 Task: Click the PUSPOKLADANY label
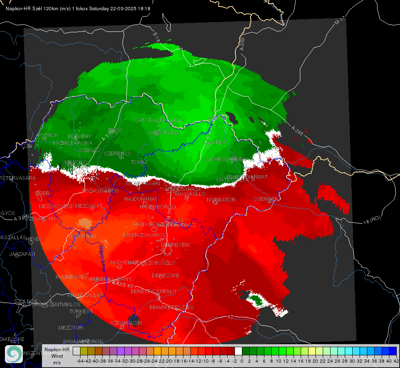coord(110,279)
